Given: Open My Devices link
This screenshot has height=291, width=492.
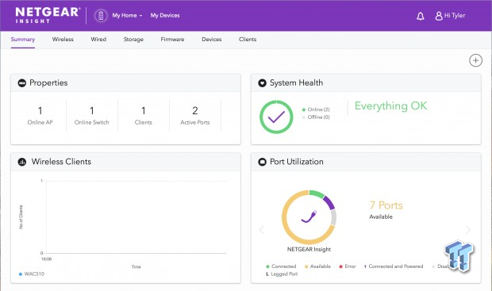Looking at the screenshot, I should (165, 15).
